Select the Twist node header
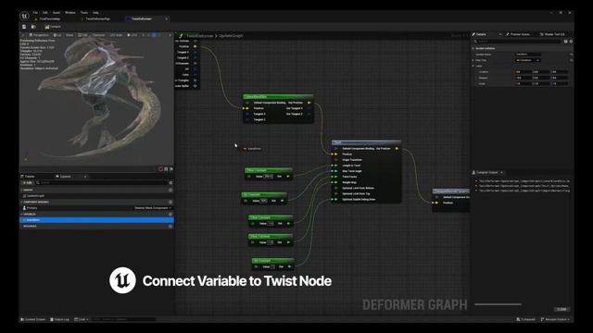This screenshot has height=333, width=593. coord(366,142)
